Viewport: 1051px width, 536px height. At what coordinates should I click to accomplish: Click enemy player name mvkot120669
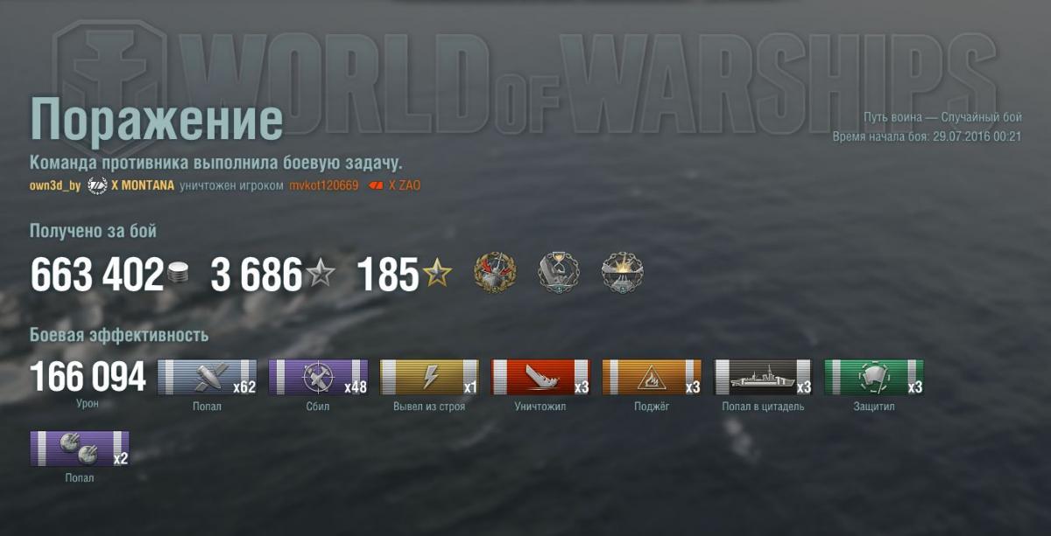click(324, 186)
